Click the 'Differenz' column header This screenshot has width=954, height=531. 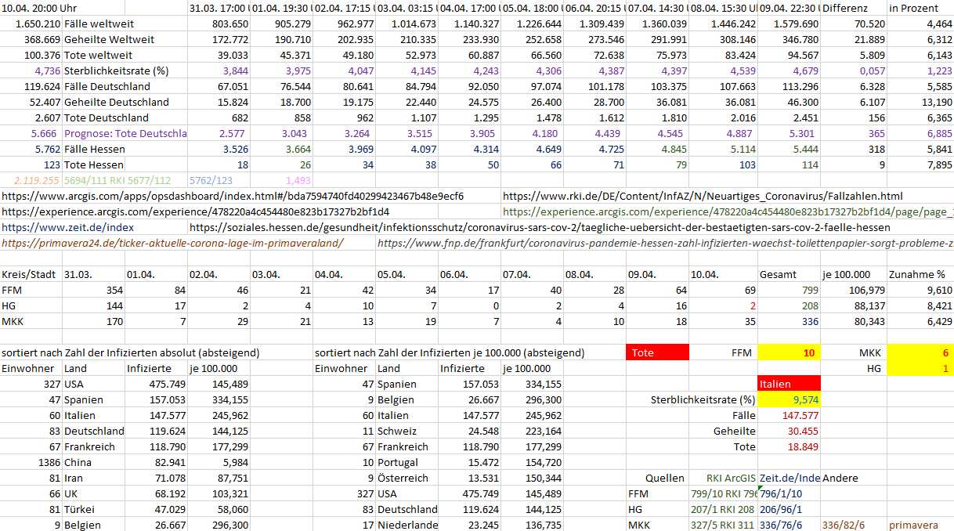click(846, 8)
